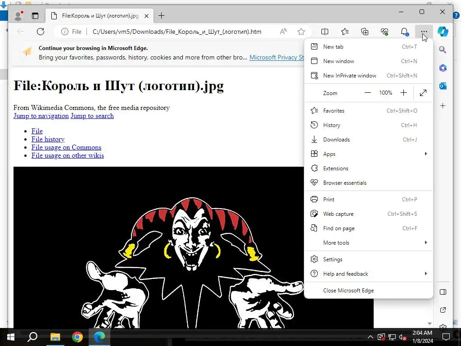Open the network tray icon

click(x=392, y=337)
